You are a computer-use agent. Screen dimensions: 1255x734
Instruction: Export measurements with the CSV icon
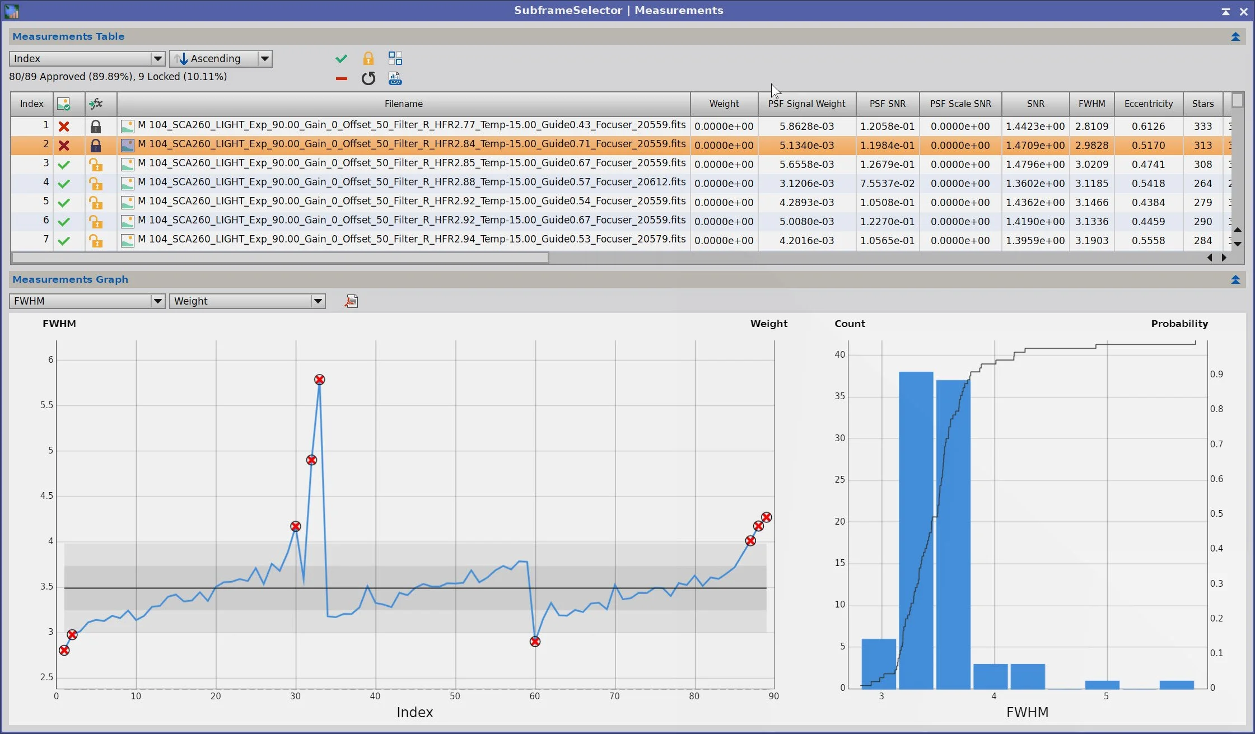coord(395,78)
